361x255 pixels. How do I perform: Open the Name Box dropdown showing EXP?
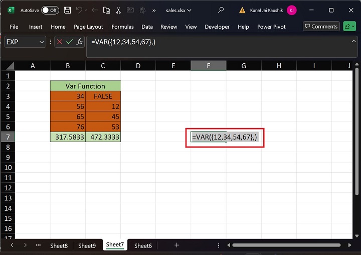[42, 42]
